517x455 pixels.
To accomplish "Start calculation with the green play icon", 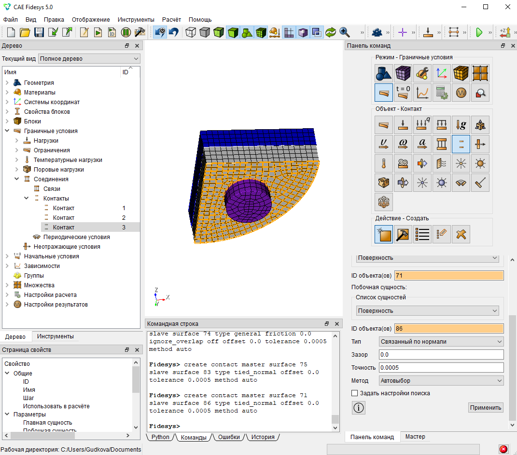I will pyautogui.click(x=479, y=32).
